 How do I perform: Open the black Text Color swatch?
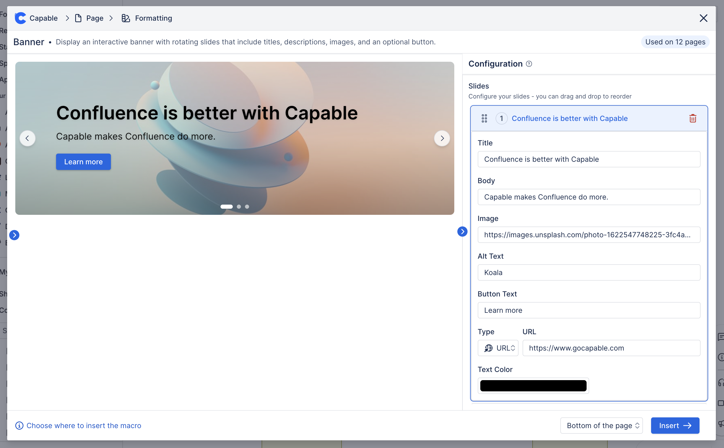point(533,386)
